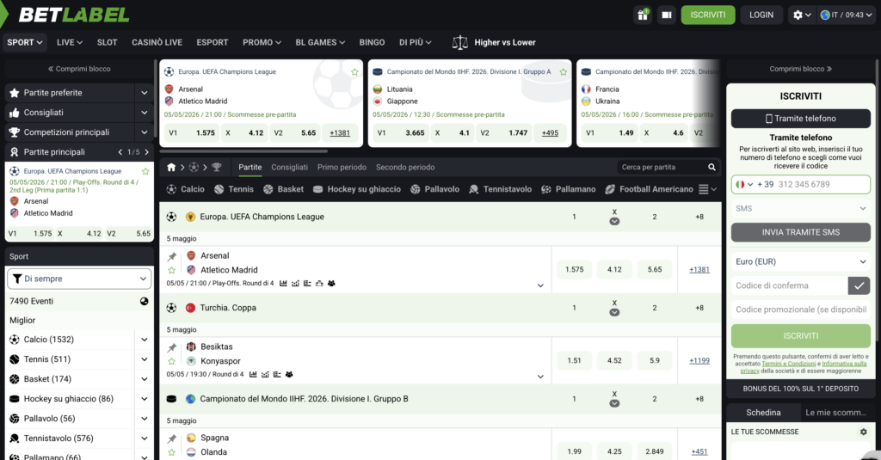The image size is (881, 460).
Task: Switch to Le mie scommesse tab
Action: [x=836, y=413]
